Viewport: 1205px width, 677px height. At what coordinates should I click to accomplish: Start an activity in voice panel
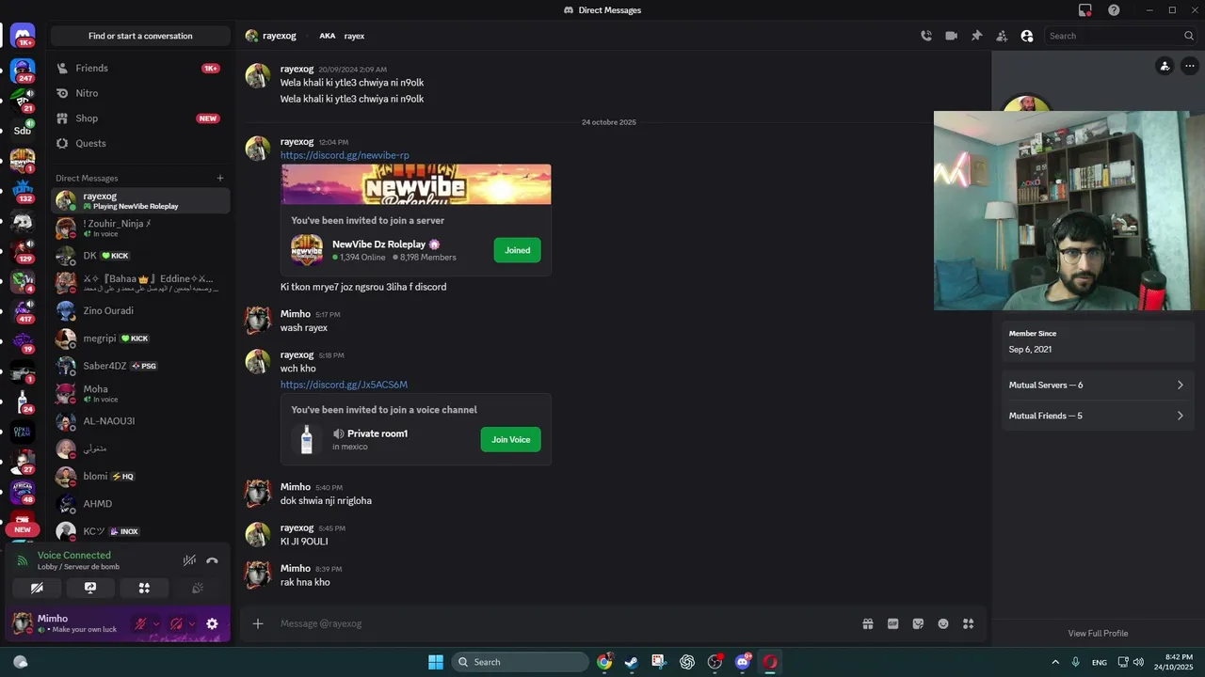pos(144,588)
